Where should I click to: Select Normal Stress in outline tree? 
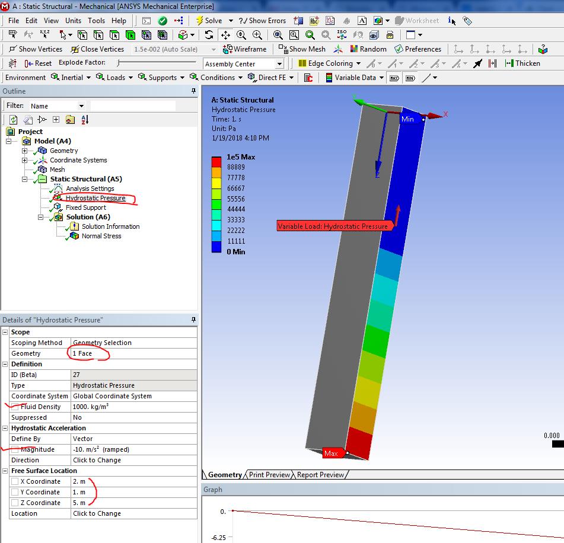(x=101, y=236)
